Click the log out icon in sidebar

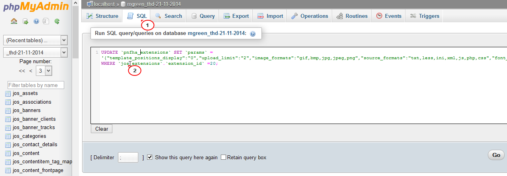click(26, 21)
